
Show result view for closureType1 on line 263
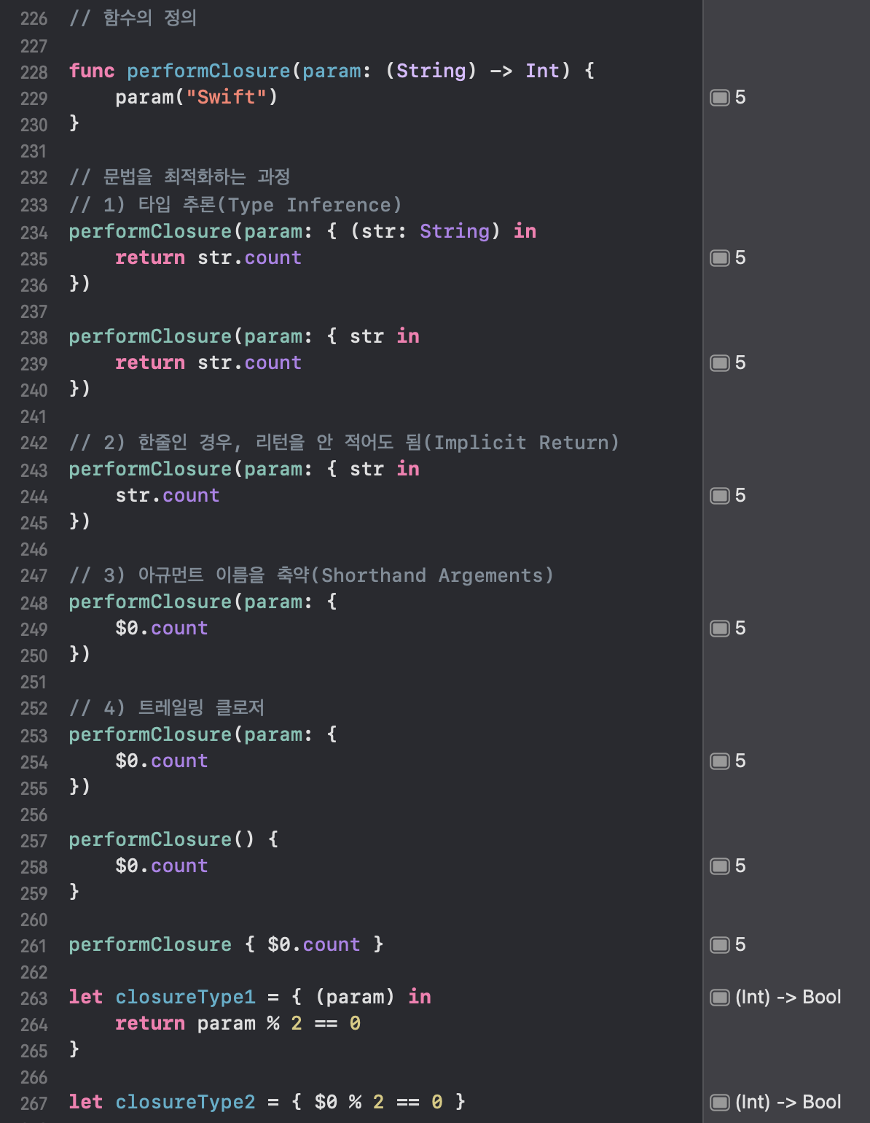tap(719, 998)
